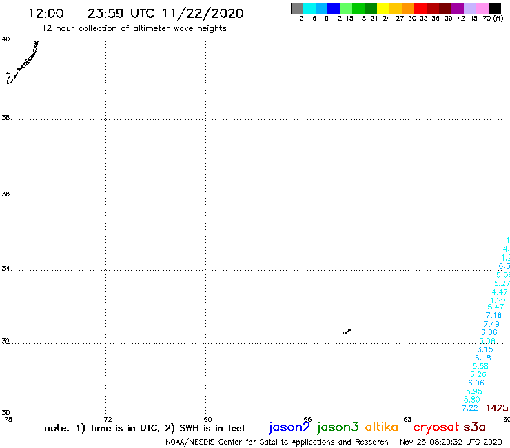Image resolution: width=510 pixels, height=448 pixels.
Task: Click the small Bermuda island outline on the map
Action: 347,332
